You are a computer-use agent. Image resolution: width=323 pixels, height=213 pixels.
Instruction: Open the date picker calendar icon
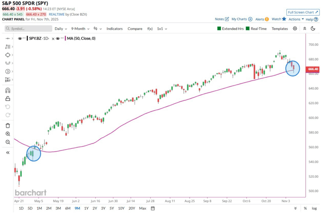153,208
